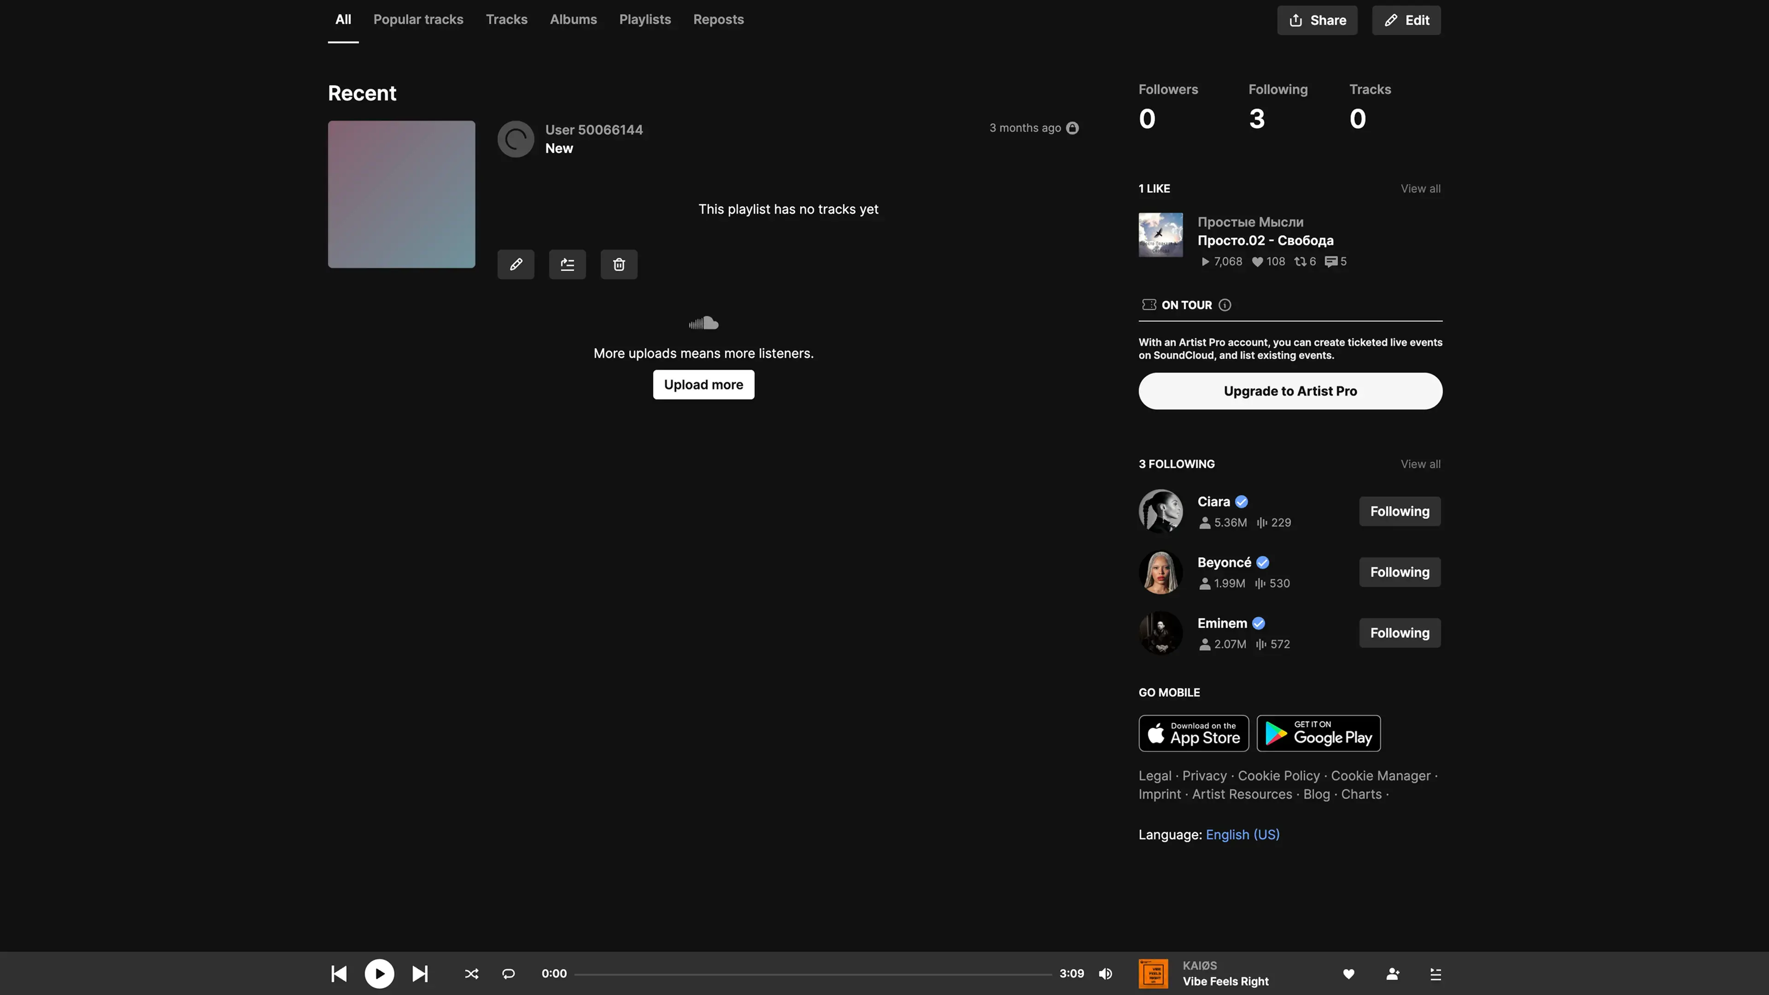Click the playback progress bar
Viewport: 1769px width, 995px height.
point(812,974)
